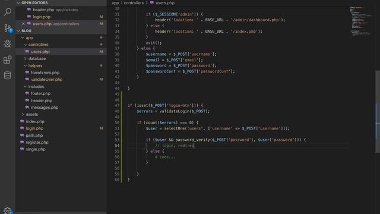Collapse the Open Editors section
Image resolution: width=380 pixels, height=214 pixels.
coord(18,3)
